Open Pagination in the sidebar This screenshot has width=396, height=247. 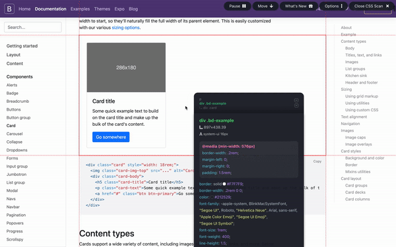[x=16, y=215]
